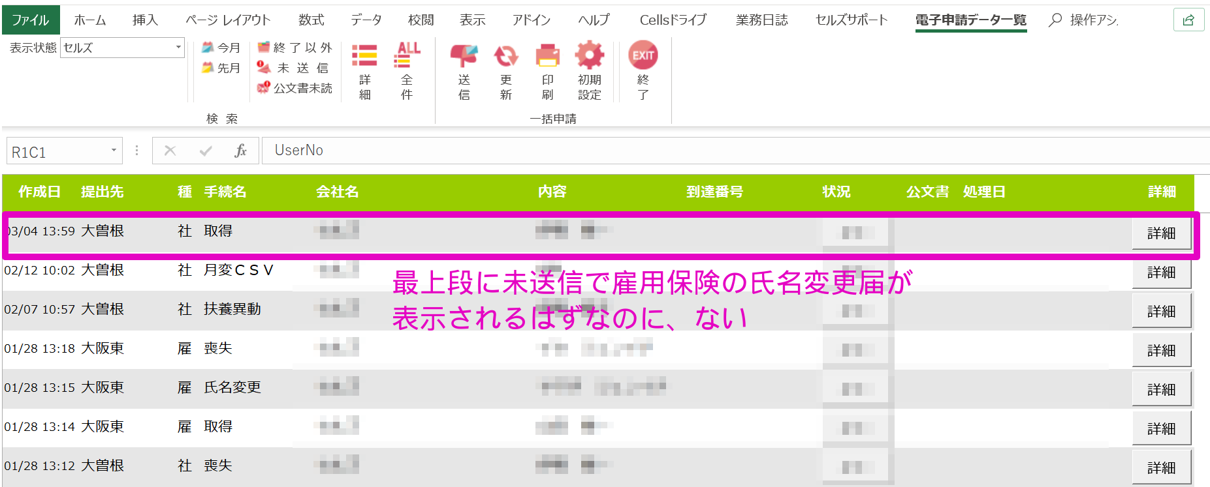Click the formula bar cancel X icon
This screenshot has height=487, width=1210.
(170, 151)
